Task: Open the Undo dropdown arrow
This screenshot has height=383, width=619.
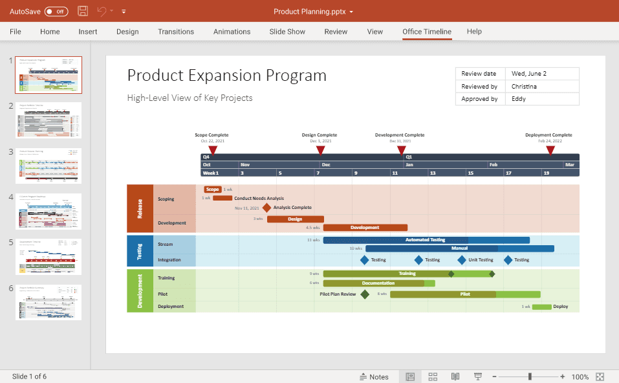Action: tap(110, 11)
